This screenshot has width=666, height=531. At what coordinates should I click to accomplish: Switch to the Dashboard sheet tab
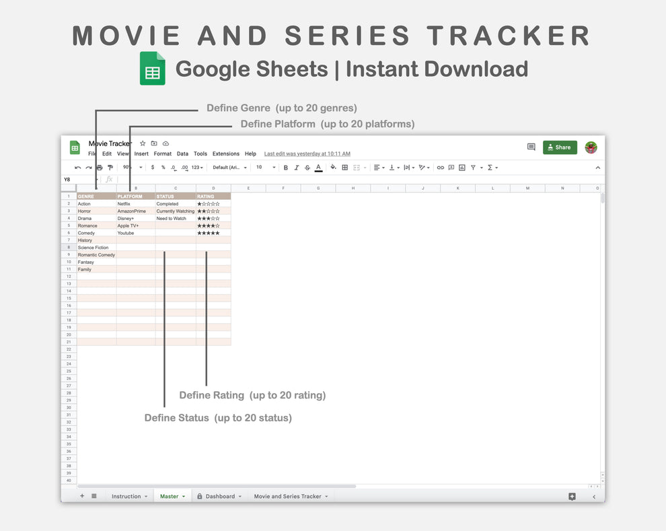pos(219,496)
